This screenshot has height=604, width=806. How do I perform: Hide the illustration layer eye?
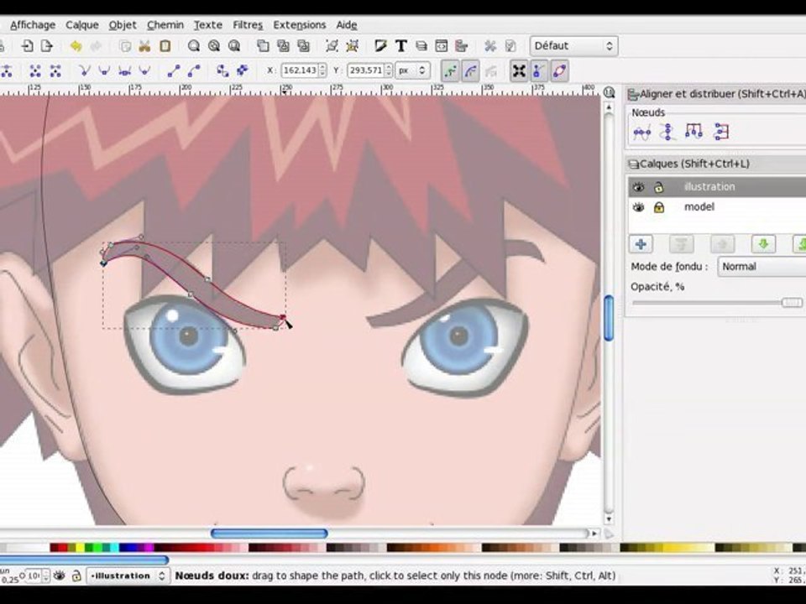[638, 187]
